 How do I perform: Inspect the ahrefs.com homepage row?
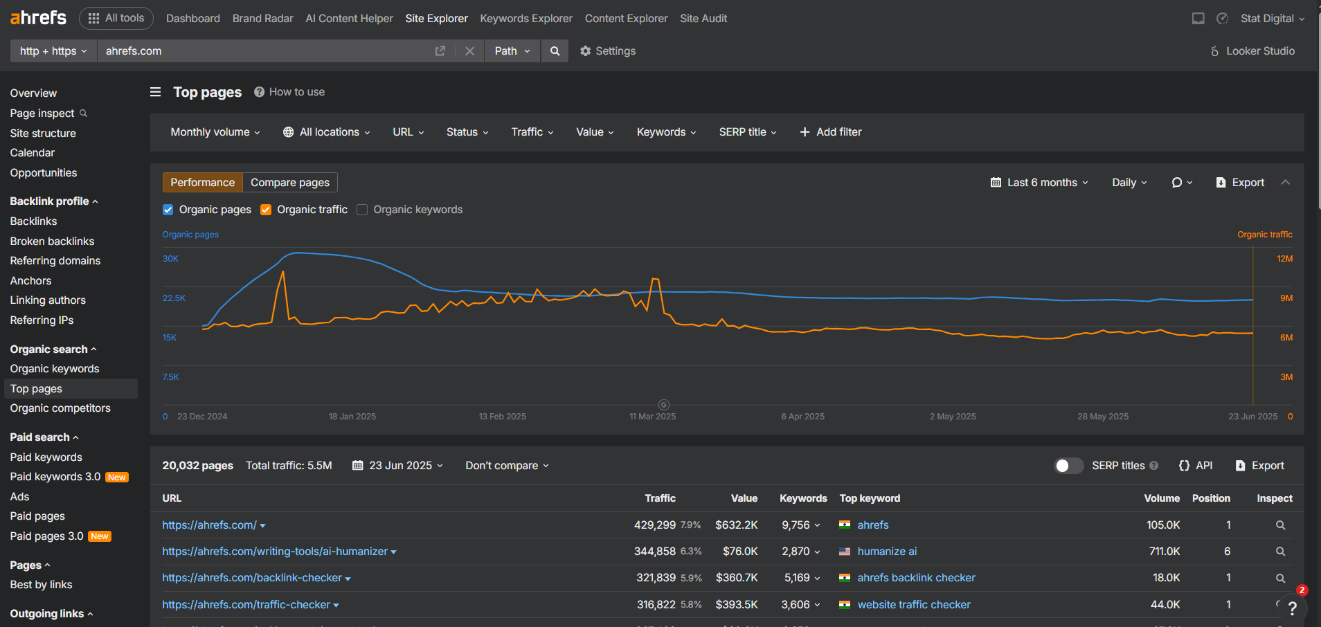coord(1281,525)
